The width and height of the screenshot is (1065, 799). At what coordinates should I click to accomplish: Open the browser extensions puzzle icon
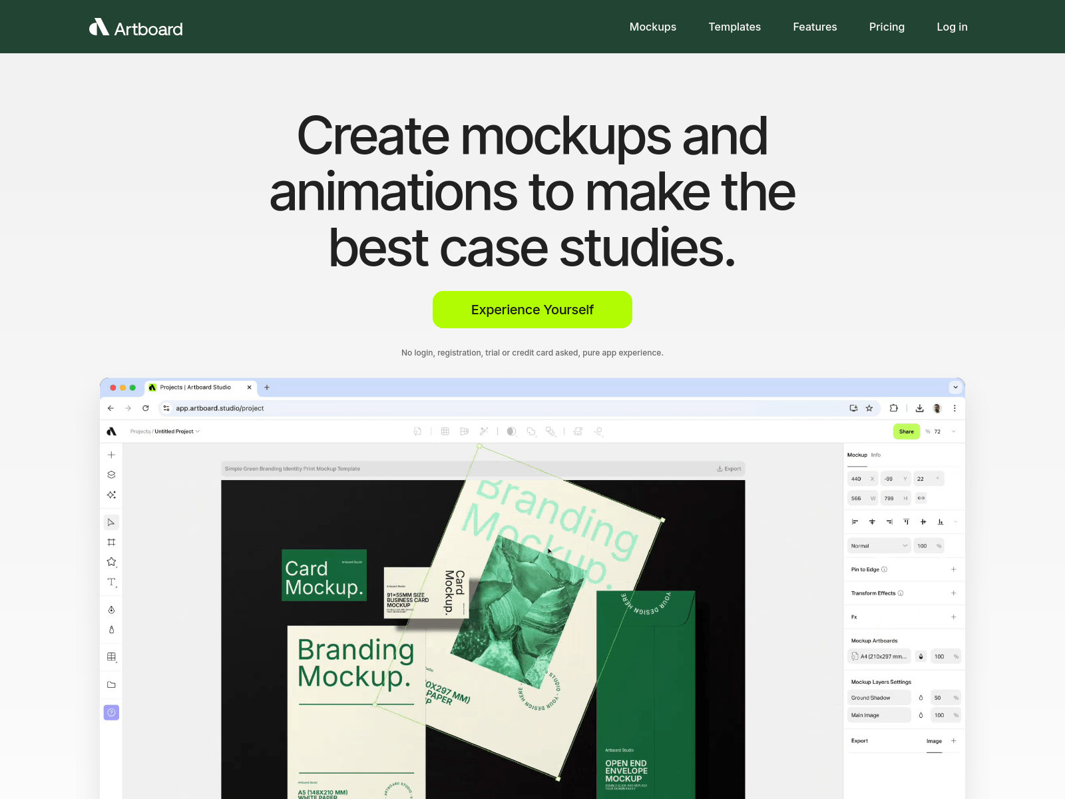(x=894, y=408)
